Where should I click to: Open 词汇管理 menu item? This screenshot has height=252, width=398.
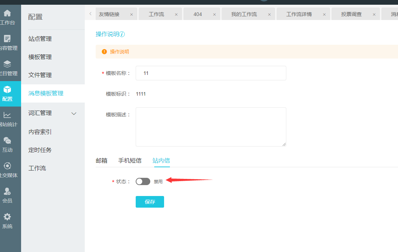pos(40,113)
